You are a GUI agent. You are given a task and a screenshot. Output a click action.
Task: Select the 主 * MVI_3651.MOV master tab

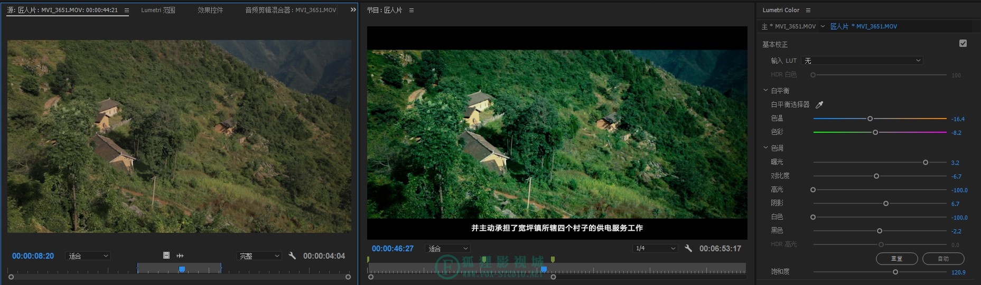pyautogui.click(x=789, y=26)
